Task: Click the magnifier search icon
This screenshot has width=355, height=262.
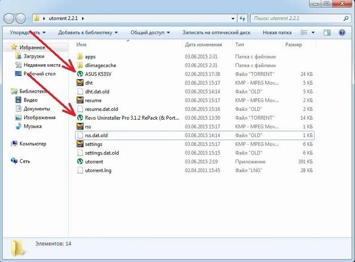Action: coord(346,19)
